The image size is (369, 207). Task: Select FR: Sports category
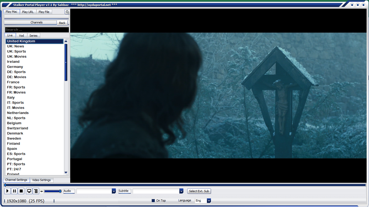click(x=35, y=87)
